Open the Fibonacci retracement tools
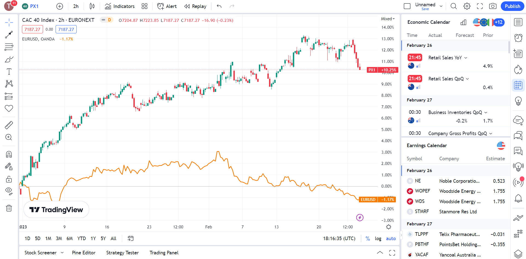The image size is (526, 259). click(9, 47)
